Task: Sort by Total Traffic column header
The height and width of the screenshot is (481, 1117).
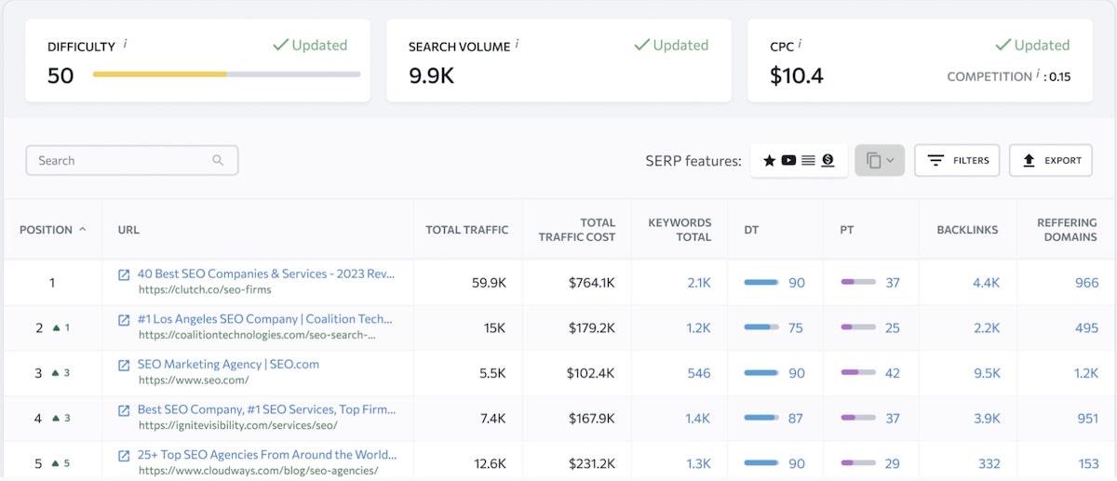Action: pos(466,229)
